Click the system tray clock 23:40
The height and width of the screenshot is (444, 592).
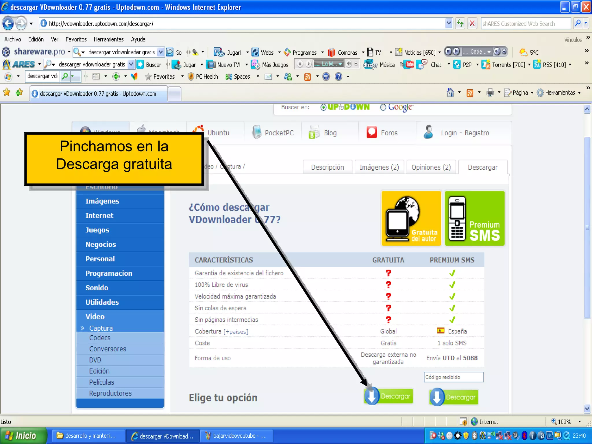click(x=579, y=436)
